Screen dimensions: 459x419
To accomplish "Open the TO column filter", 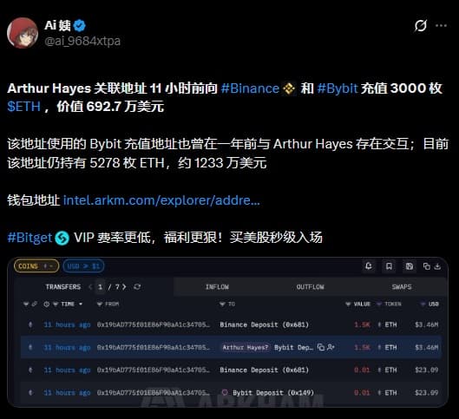I will tap(222, 304).
